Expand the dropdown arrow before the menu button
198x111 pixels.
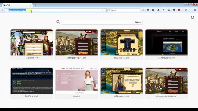(x=190, y=10)
